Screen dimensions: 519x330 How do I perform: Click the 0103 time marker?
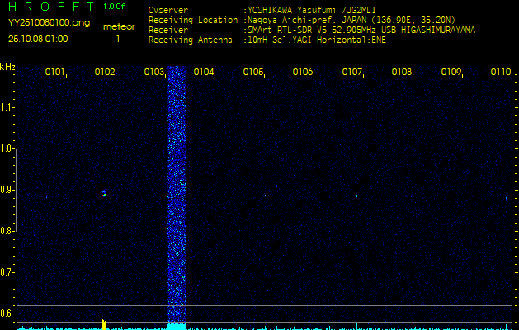pos(153,72)
